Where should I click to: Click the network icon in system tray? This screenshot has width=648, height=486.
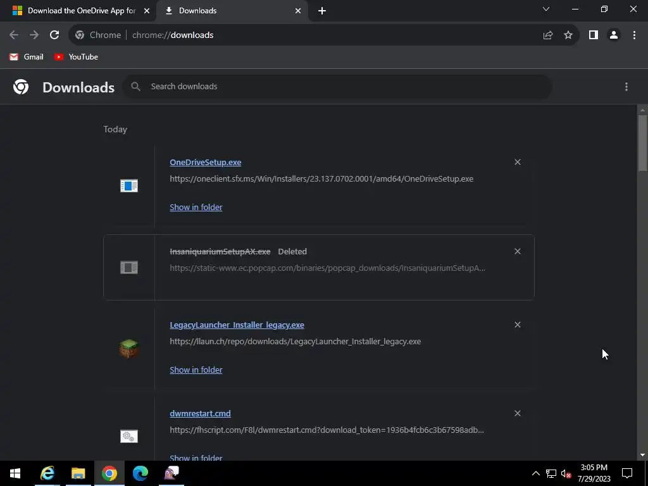tap(551, 473)
